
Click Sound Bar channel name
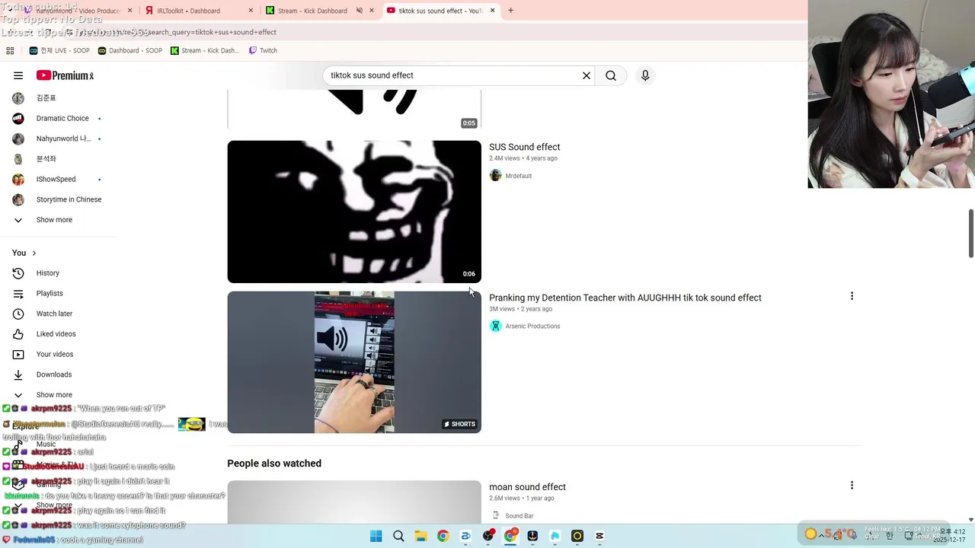coord(519,516)
